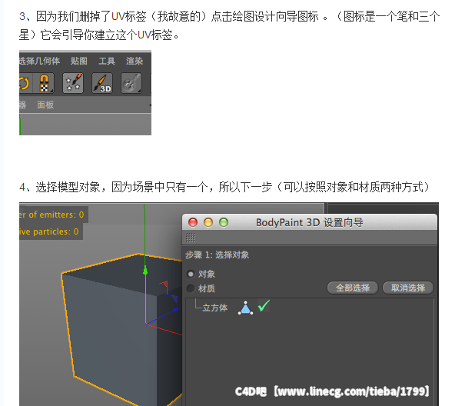Click the dotted grip icon in wizard toolbar
Image resolution: width=455 pixels, height=406 pixels.
point(191,238)
